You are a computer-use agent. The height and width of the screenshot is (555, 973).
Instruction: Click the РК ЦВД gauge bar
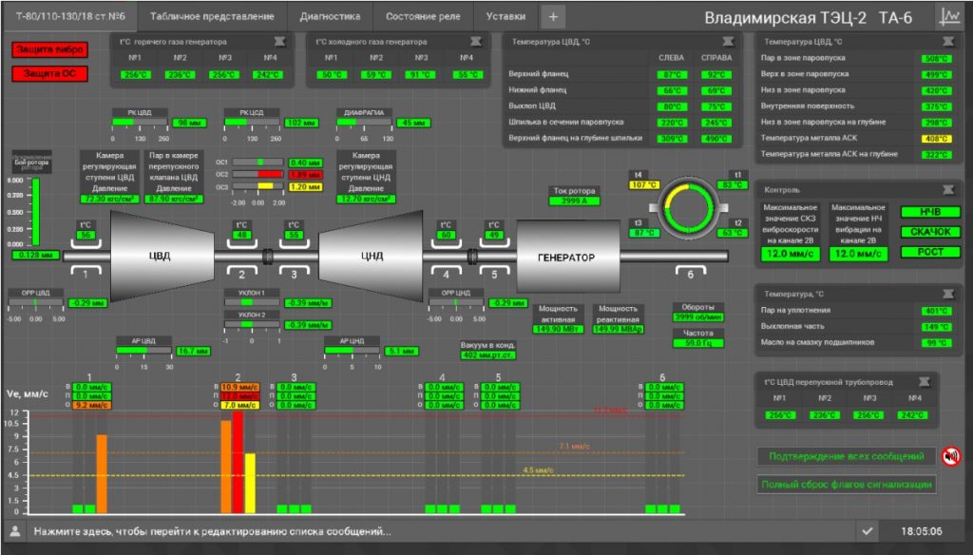(x=140, y=123)
